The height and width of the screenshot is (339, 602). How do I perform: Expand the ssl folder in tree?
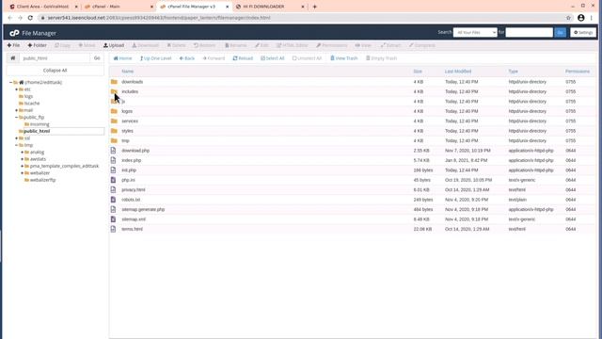[17, 138]
